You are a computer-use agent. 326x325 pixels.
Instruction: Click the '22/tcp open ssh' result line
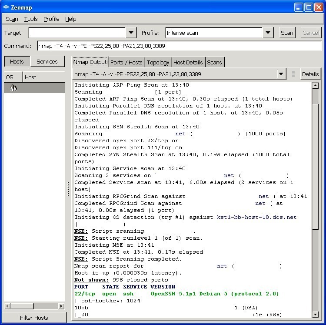pos(176,294)
